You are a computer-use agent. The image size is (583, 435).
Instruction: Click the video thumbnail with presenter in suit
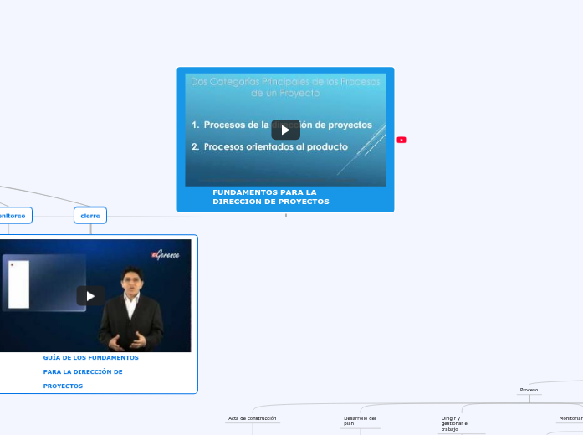pyautogui.click(x=95, y=295)
